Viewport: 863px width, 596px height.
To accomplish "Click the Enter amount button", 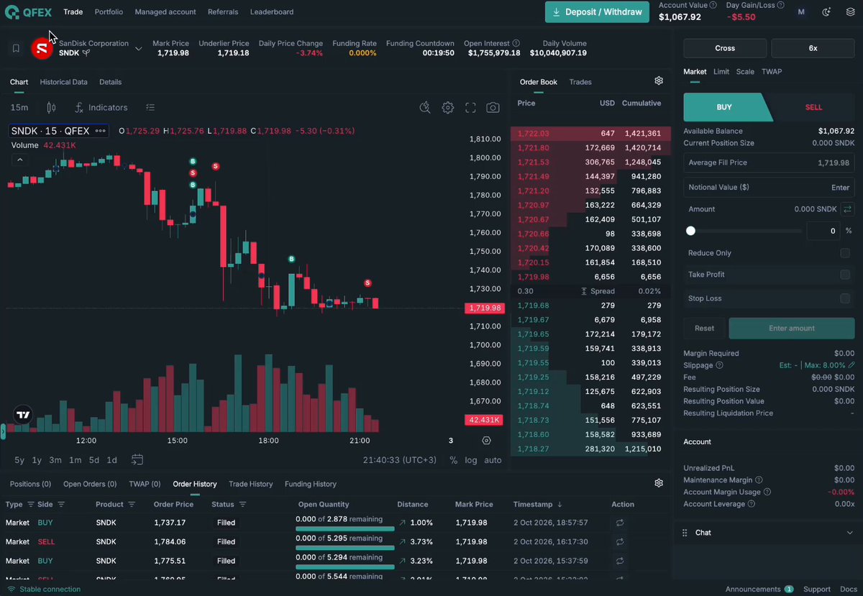I will (792, 328).
